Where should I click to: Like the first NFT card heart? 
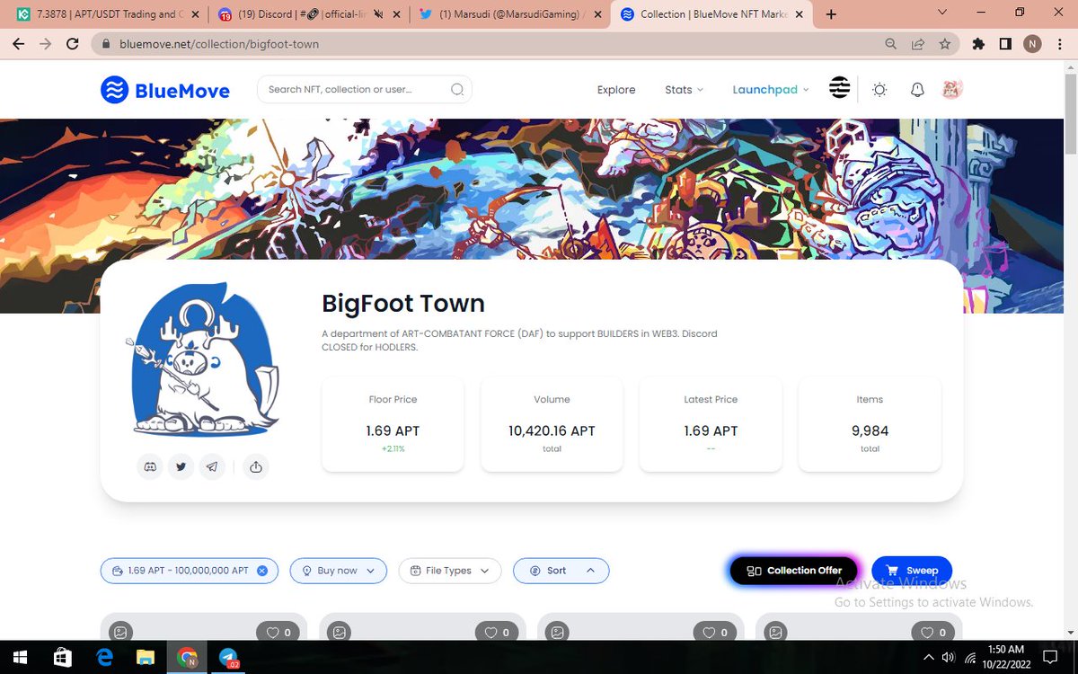pyautogui.click(x=278, y=633)
